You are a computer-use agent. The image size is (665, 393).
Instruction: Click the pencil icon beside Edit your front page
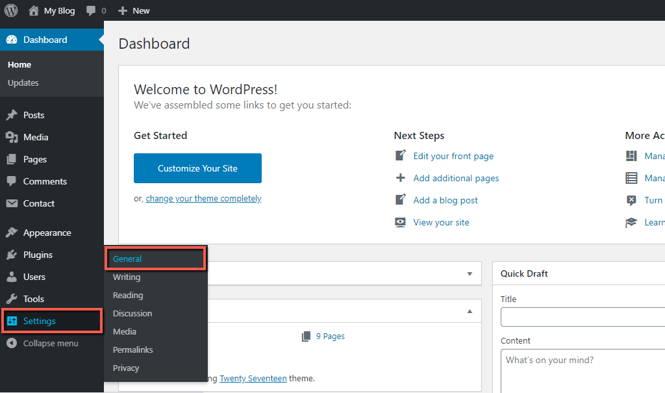coord(401,156)
